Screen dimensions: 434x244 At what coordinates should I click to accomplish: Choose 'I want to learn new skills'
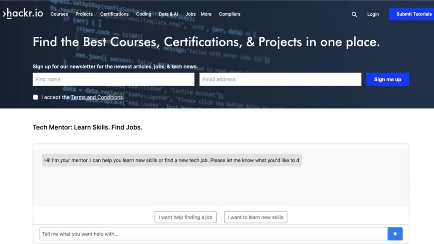pyautogui.click(x=256, y=217)
